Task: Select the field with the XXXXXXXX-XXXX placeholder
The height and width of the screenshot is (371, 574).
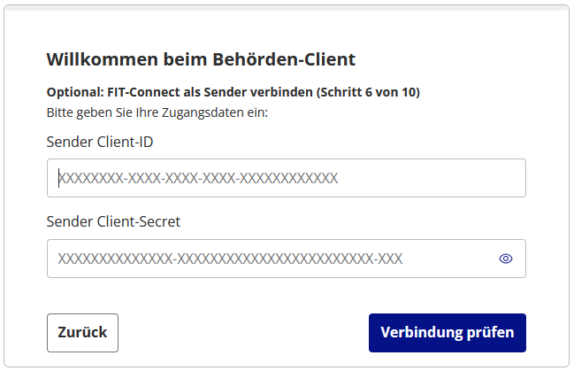Action: (286, 178)
